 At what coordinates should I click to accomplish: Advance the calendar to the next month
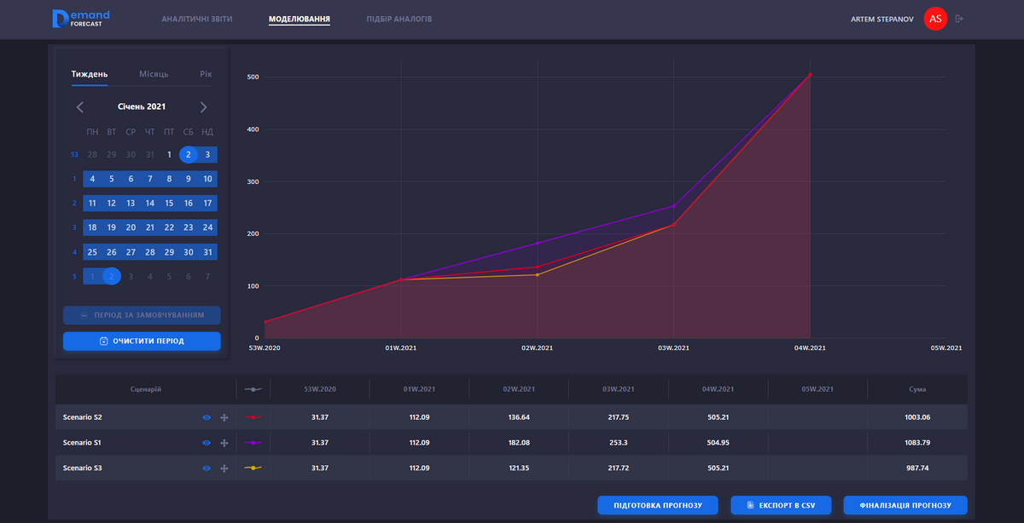coord(203,107)
